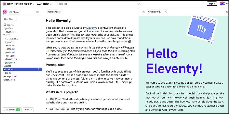229x114 pixels.
Task: Click the Sign In button
Action: (212, 4)
